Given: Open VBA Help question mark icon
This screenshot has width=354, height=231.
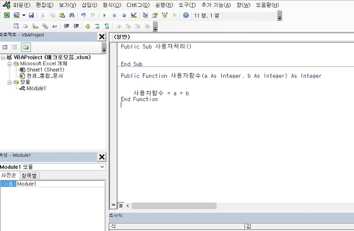Looking at the screenshot, I should [186, 15].
